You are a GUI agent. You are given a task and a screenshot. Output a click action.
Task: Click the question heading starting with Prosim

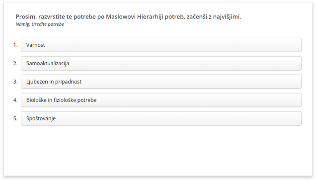pos(128,17)
